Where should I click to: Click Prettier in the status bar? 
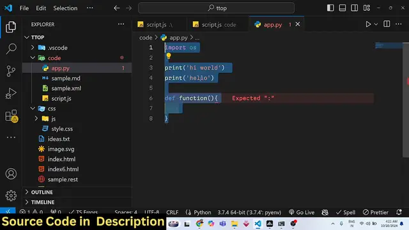376,212
